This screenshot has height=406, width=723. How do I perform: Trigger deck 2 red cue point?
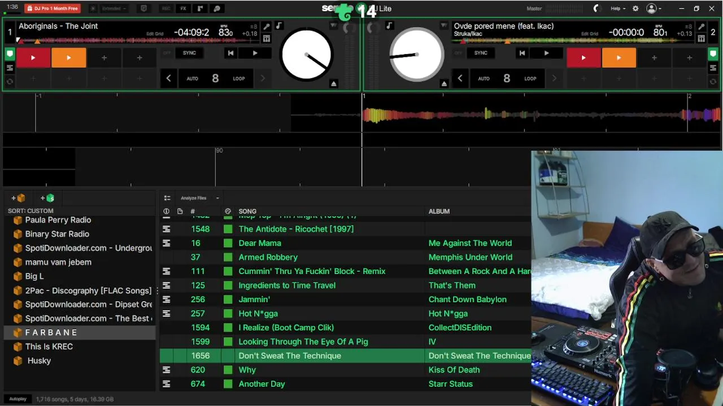pos(583,58)
